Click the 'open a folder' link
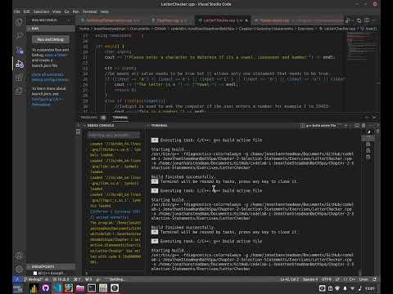Screen dimensions: 393x294 (56, 55)
